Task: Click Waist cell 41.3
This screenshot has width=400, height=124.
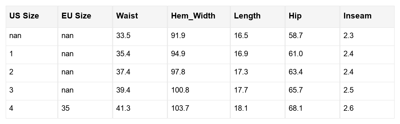Action: pyautogui.click(x=123, y=108)
